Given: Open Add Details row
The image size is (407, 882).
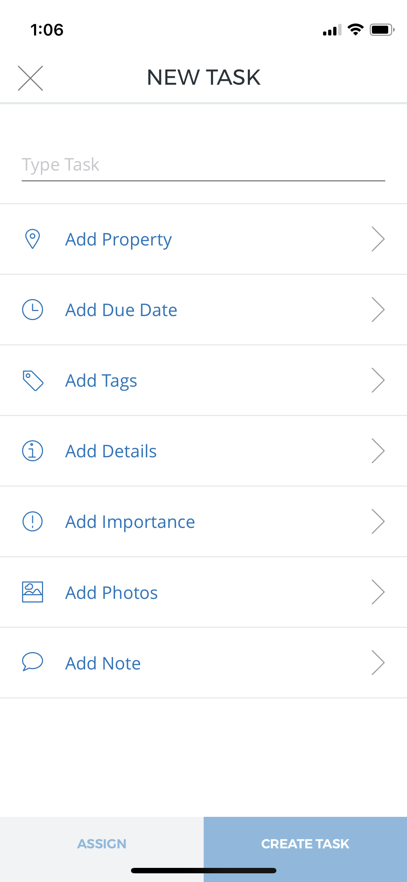Looking at the screenshot, I should [x=203, y=451].
